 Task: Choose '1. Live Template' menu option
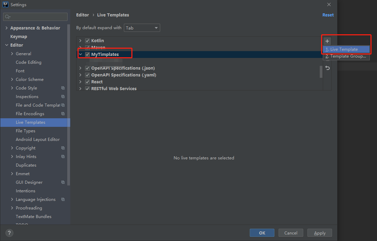[346, 49]
